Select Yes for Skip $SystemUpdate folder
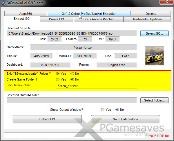 (x=58, y=74)
